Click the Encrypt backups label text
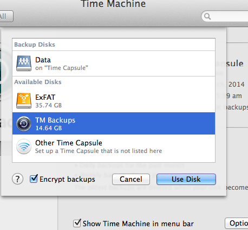The width and height of the screenshot is (248, 230). pyautogui.click(x=67, y=180)
